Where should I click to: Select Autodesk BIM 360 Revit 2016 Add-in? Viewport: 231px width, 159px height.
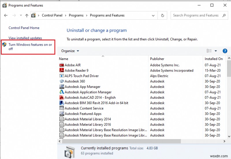pos(96,103)
